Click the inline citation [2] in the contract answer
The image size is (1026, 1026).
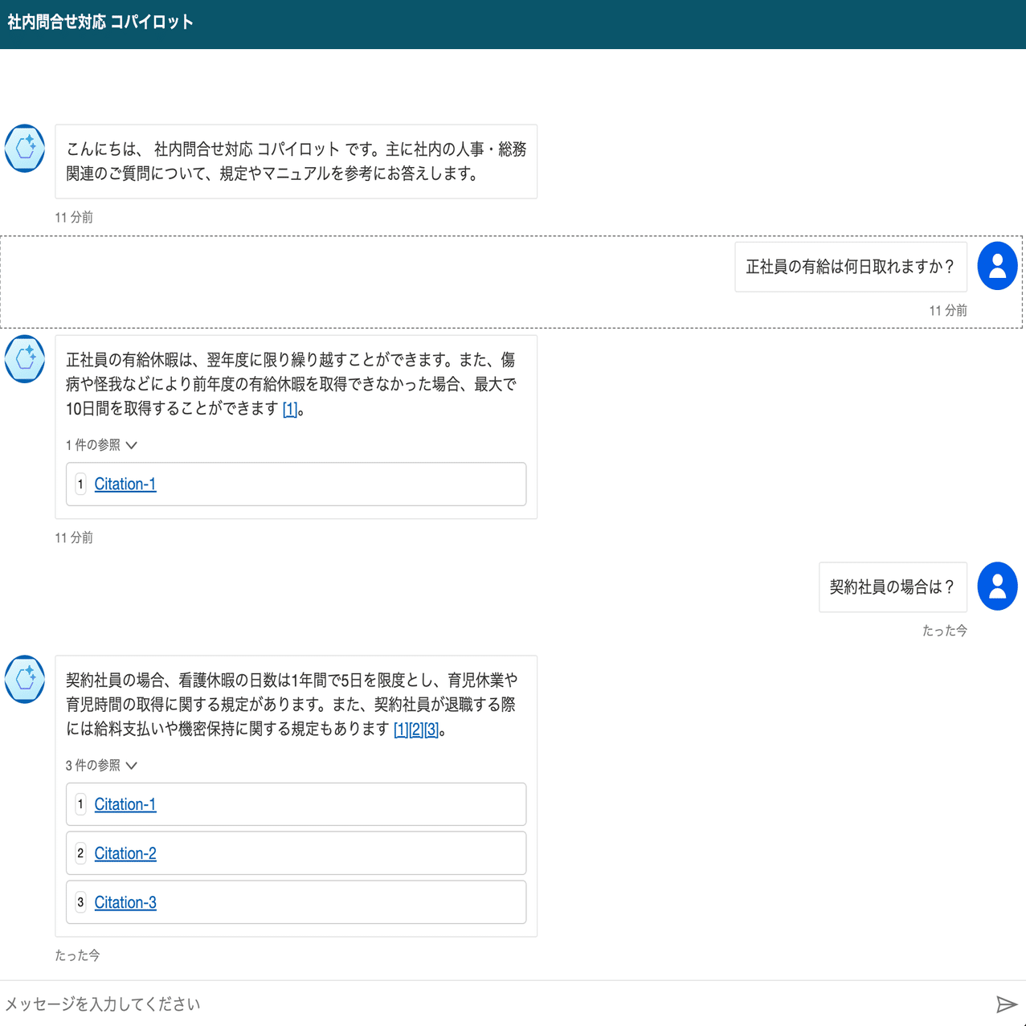coord(417,730)
